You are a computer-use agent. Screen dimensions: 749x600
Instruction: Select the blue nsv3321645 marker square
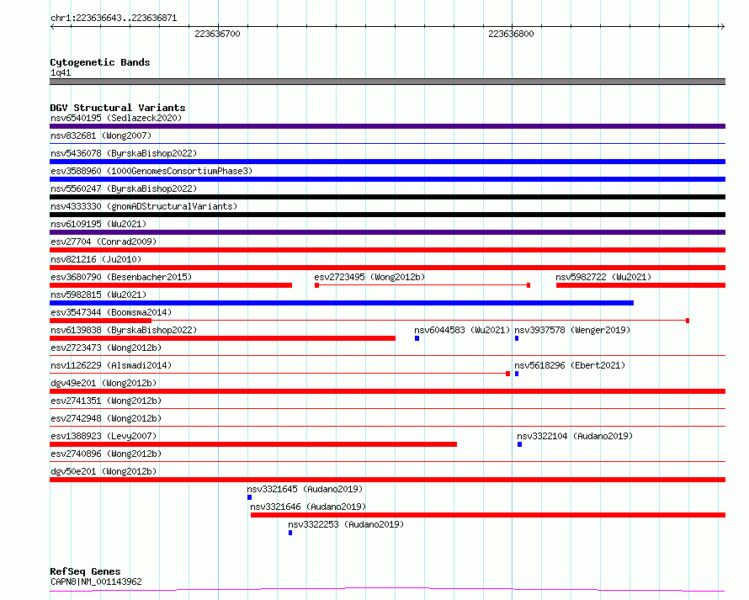[249, 497]
